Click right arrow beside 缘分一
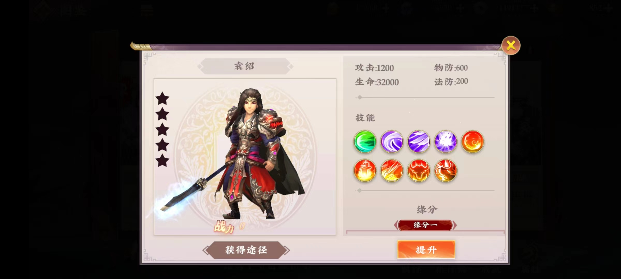 [x=455, y=225]
